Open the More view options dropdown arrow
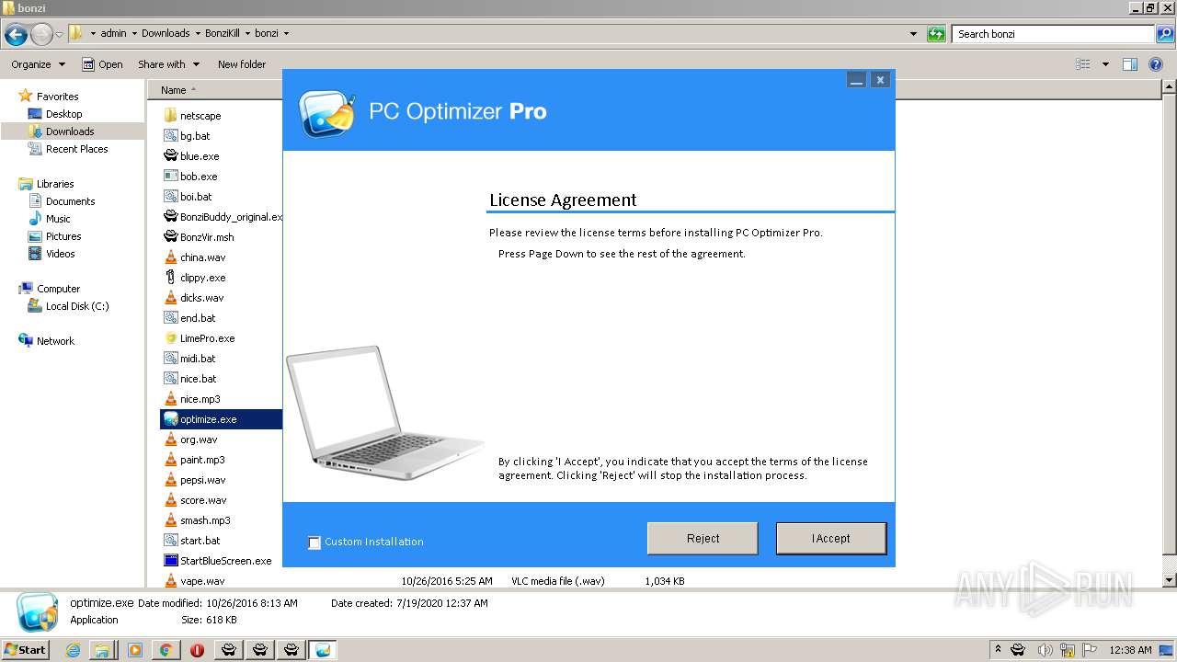Viewport: 1177px width, 662px height. point(1105,64)
